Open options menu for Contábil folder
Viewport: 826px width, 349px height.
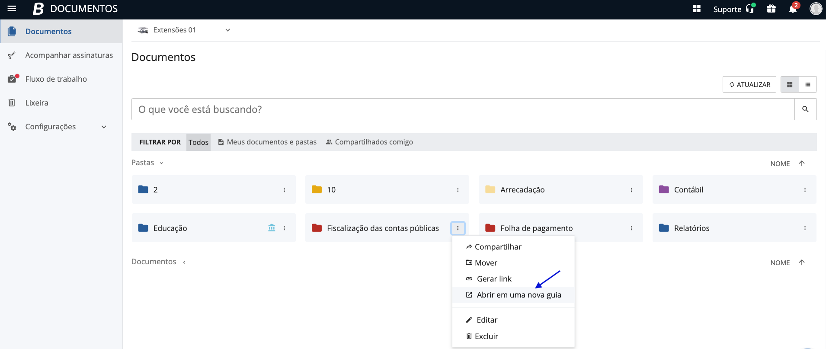point(804,190)
